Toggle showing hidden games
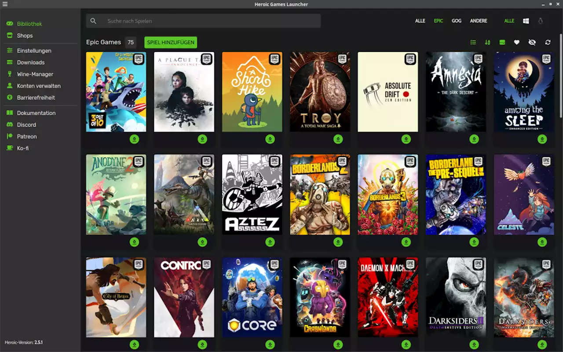563x352 pixels. (532, 42)
